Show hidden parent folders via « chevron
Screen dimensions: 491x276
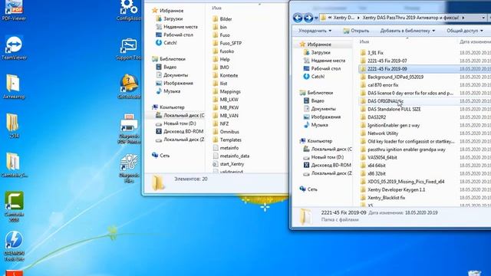pyautogui.click(x=330, y=18)
